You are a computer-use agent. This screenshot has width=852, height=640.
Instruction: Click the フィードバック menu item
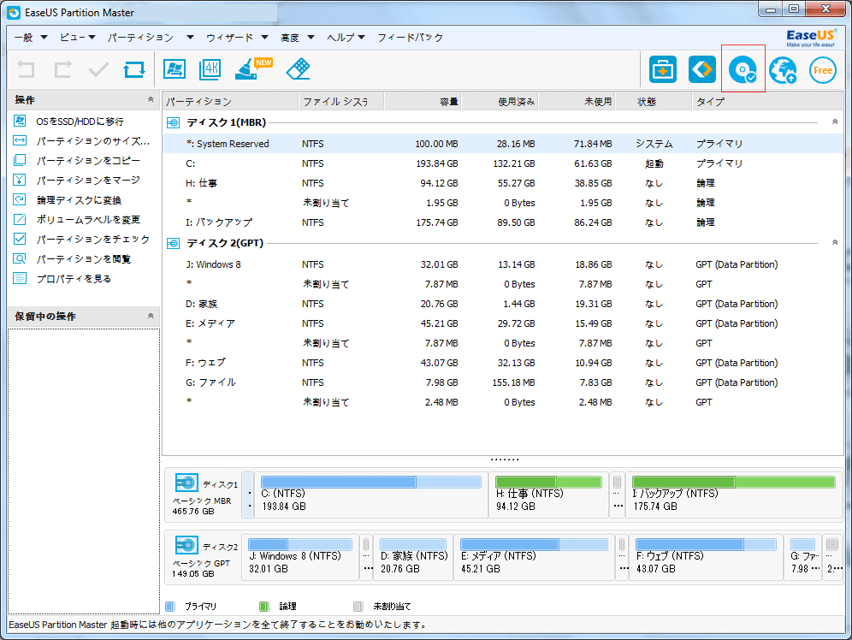(411, 38)
